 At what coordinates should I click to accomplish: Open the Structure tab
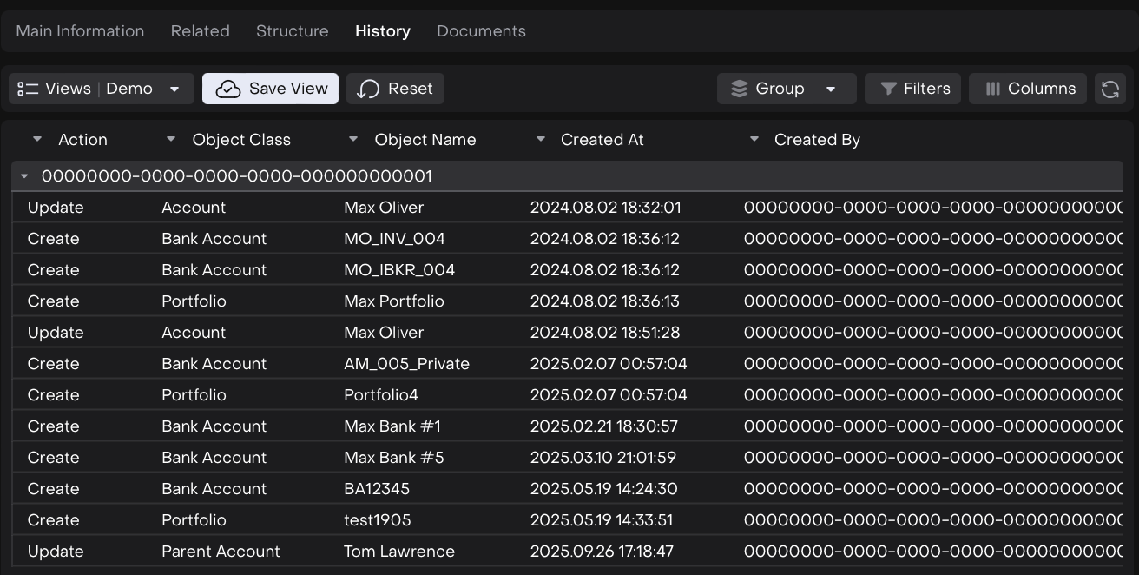point(292,31)
